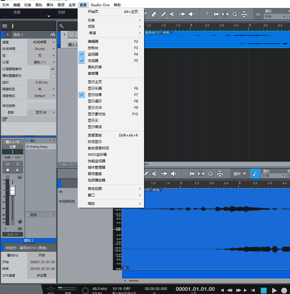
Task: Click the 延时 0.00 ms field
Action: pos(42,82)
